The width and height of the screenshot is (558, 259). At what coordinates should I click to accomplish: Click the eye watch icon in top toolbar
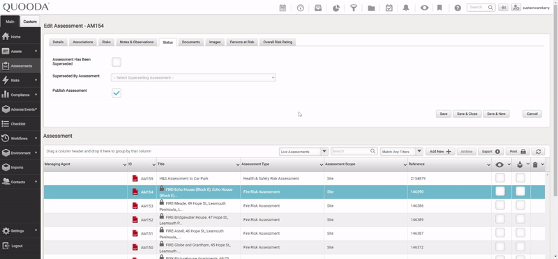424,8
